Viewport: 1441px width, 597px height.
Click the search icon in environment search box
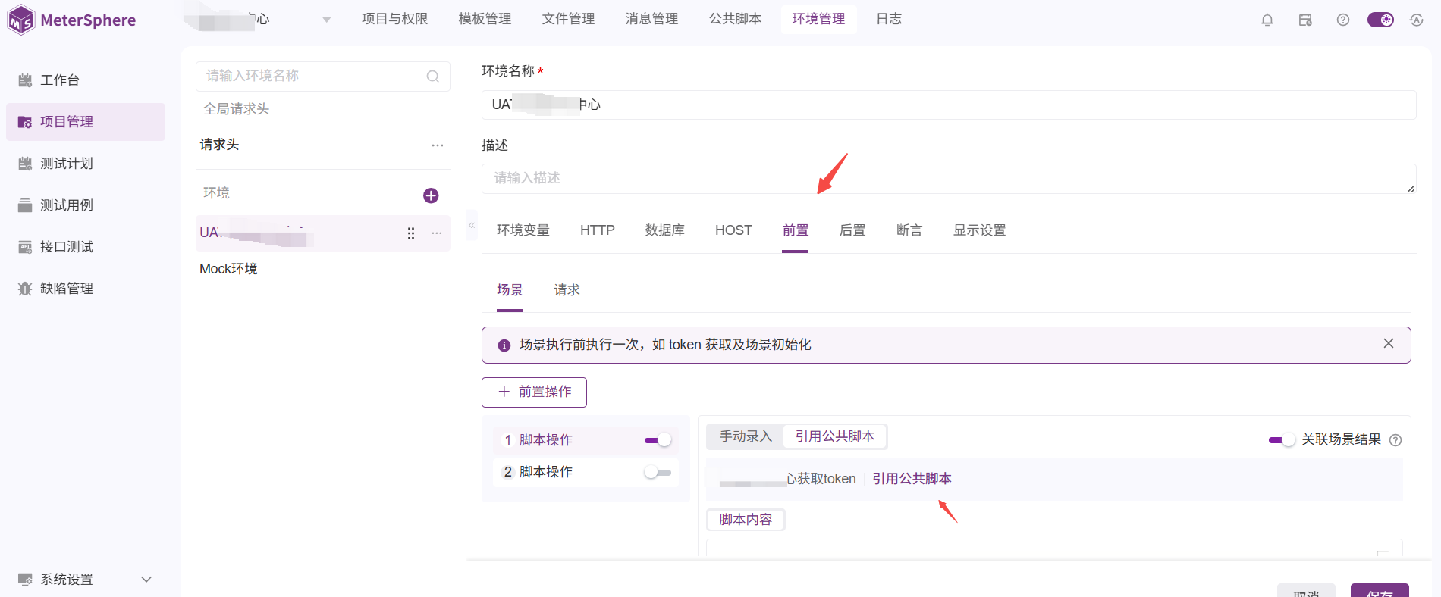(x=432, y=77)
